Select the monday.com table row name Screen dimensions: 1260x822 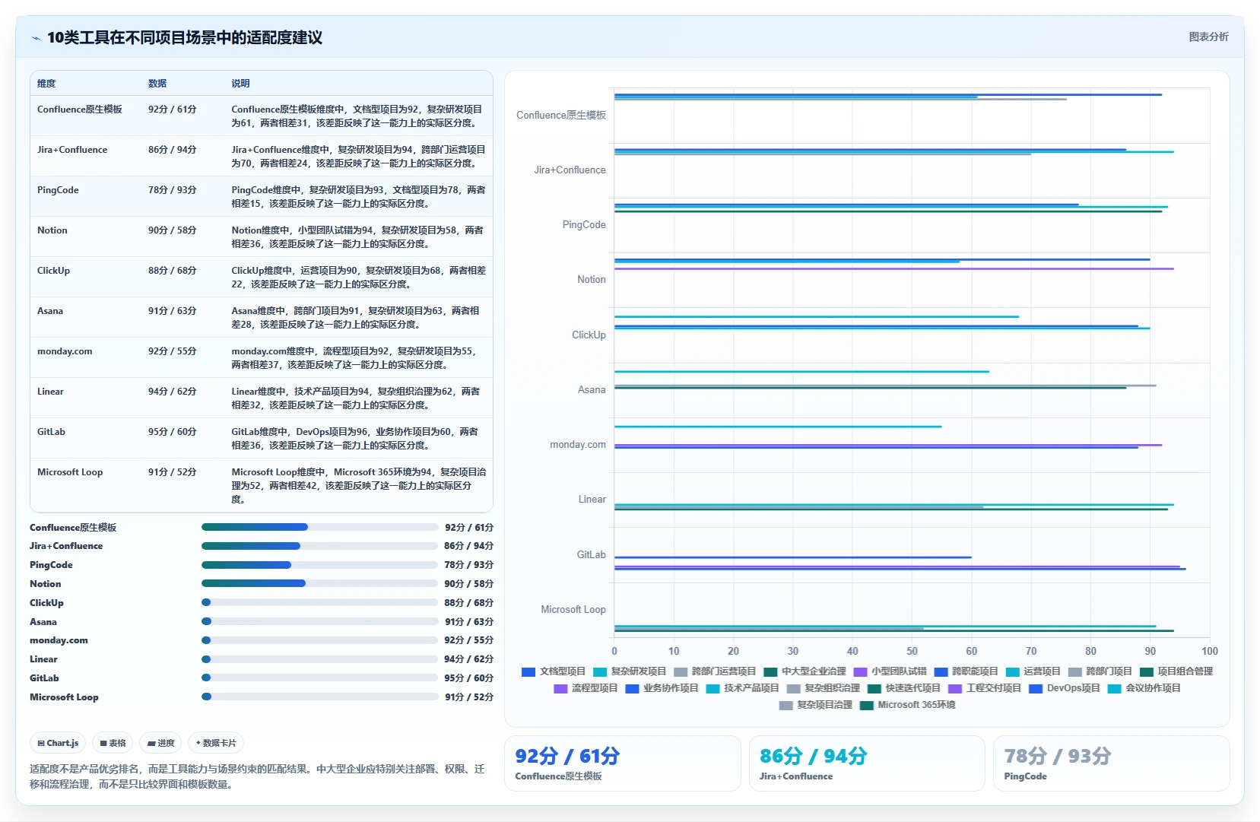65,351
